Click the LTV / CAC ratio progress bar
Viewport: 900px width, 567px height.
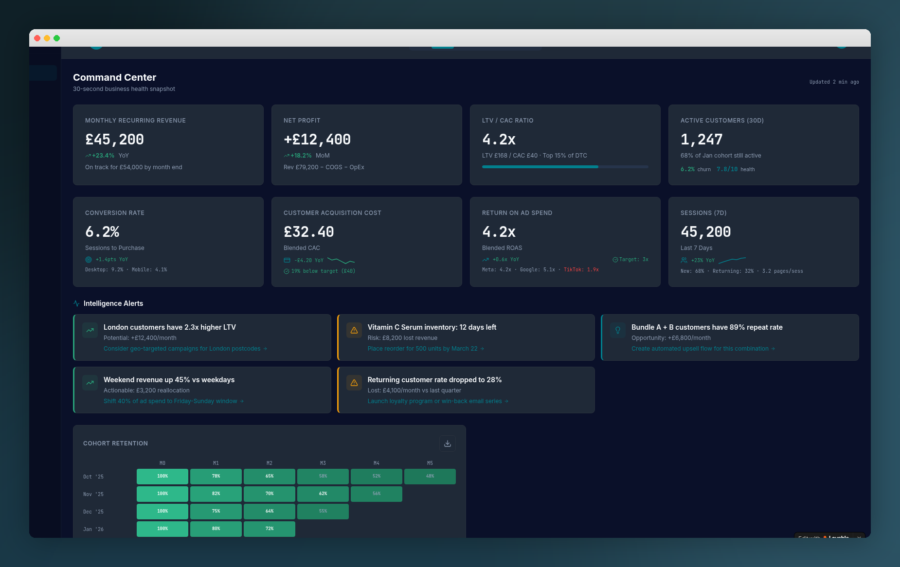tap(565, 167)
